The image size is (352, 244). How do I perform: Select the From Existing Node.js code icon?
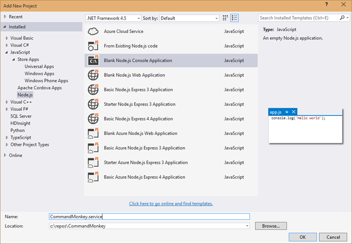tap(94, 46)
